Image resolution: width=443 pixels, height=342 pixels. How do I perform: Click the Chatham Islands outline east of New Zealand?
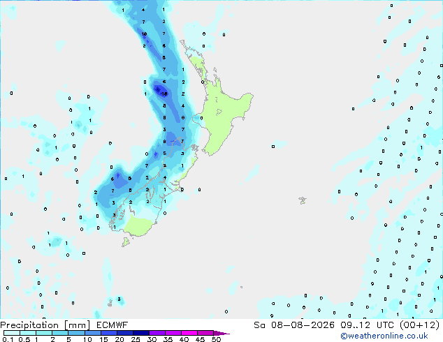[x=303, y=200]
